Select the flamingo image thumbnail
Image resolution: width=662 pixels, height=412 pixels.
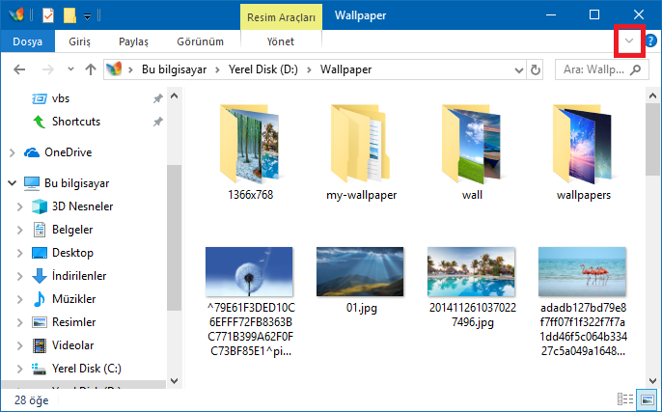582,272
